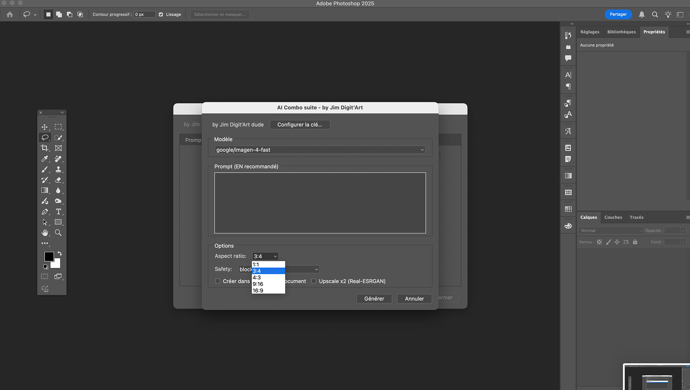Toggle lock all layer icon
The image size is (690, 390).
point(635,242)
